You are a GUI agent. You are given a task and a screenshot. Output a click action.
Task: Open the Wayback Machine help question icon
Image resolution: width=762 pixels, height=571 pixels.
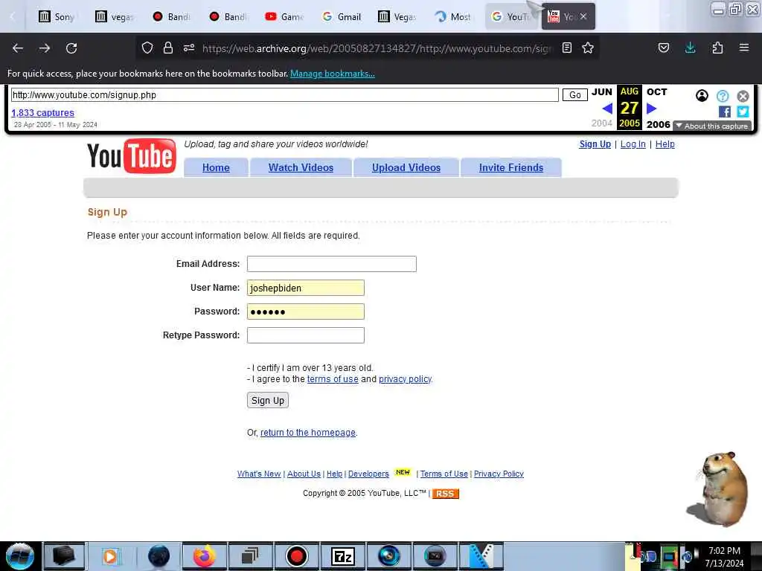click(723, 96)
